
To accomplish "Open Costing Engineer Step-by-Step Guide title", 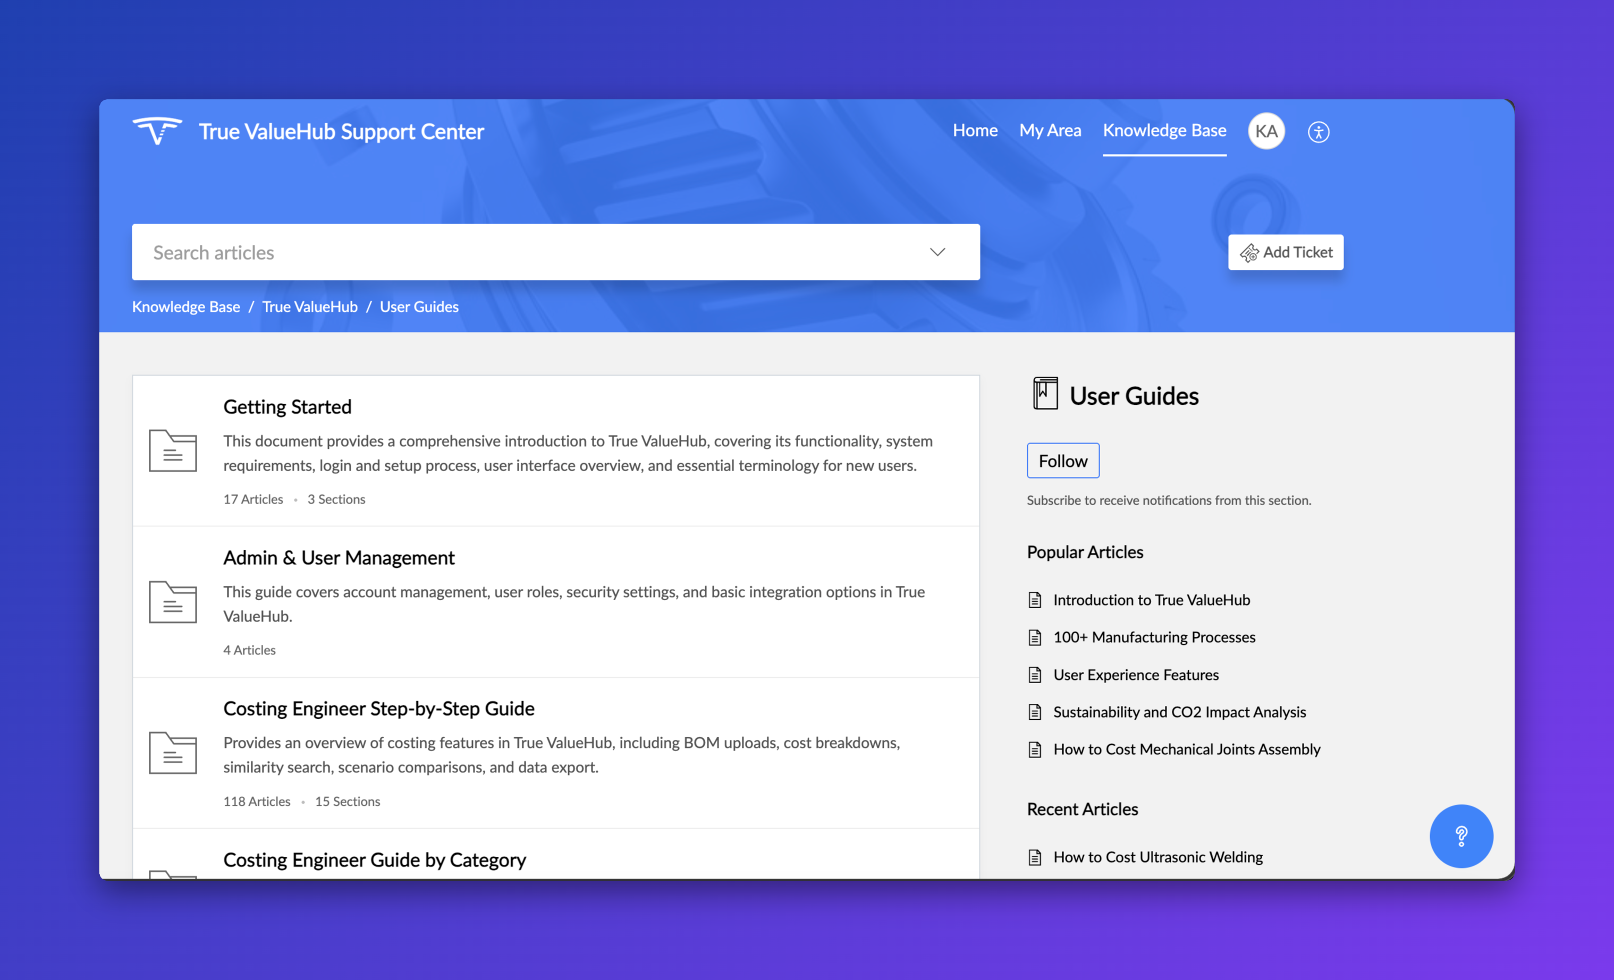I will point(378,709).
